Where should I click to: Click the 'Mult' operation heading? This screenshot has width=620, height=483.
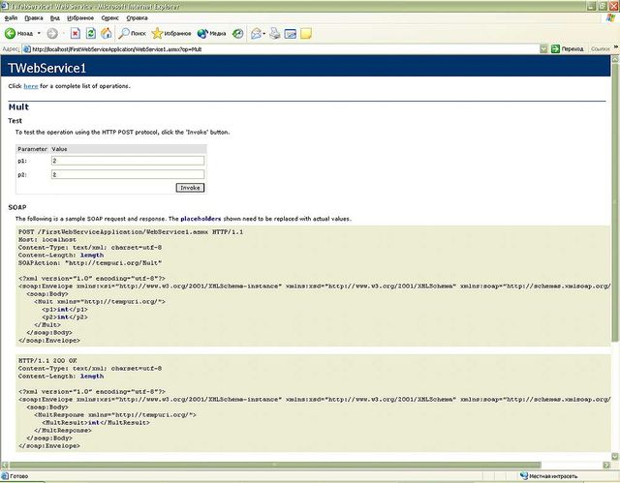click(18, 107)
